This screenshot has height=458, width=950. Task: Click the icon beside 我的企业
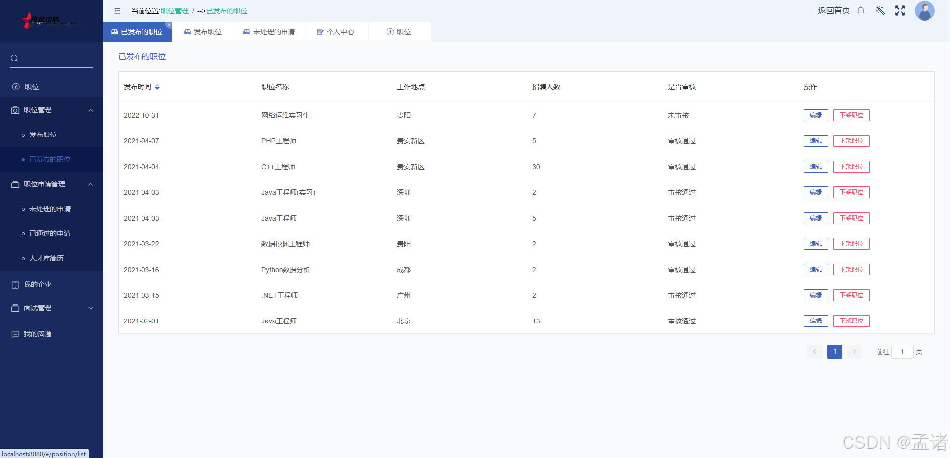[15, 285]
